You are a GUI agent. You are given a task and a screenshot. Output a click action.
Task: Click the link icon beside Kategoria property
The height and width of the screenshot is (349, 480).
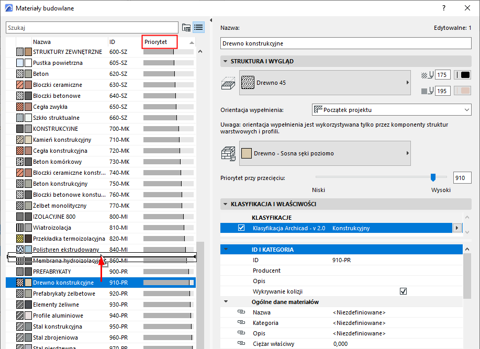click(241, 322)
